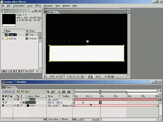Expand the Position property triangle
Screen dimensions: 163x122
[x=21, y=102]
